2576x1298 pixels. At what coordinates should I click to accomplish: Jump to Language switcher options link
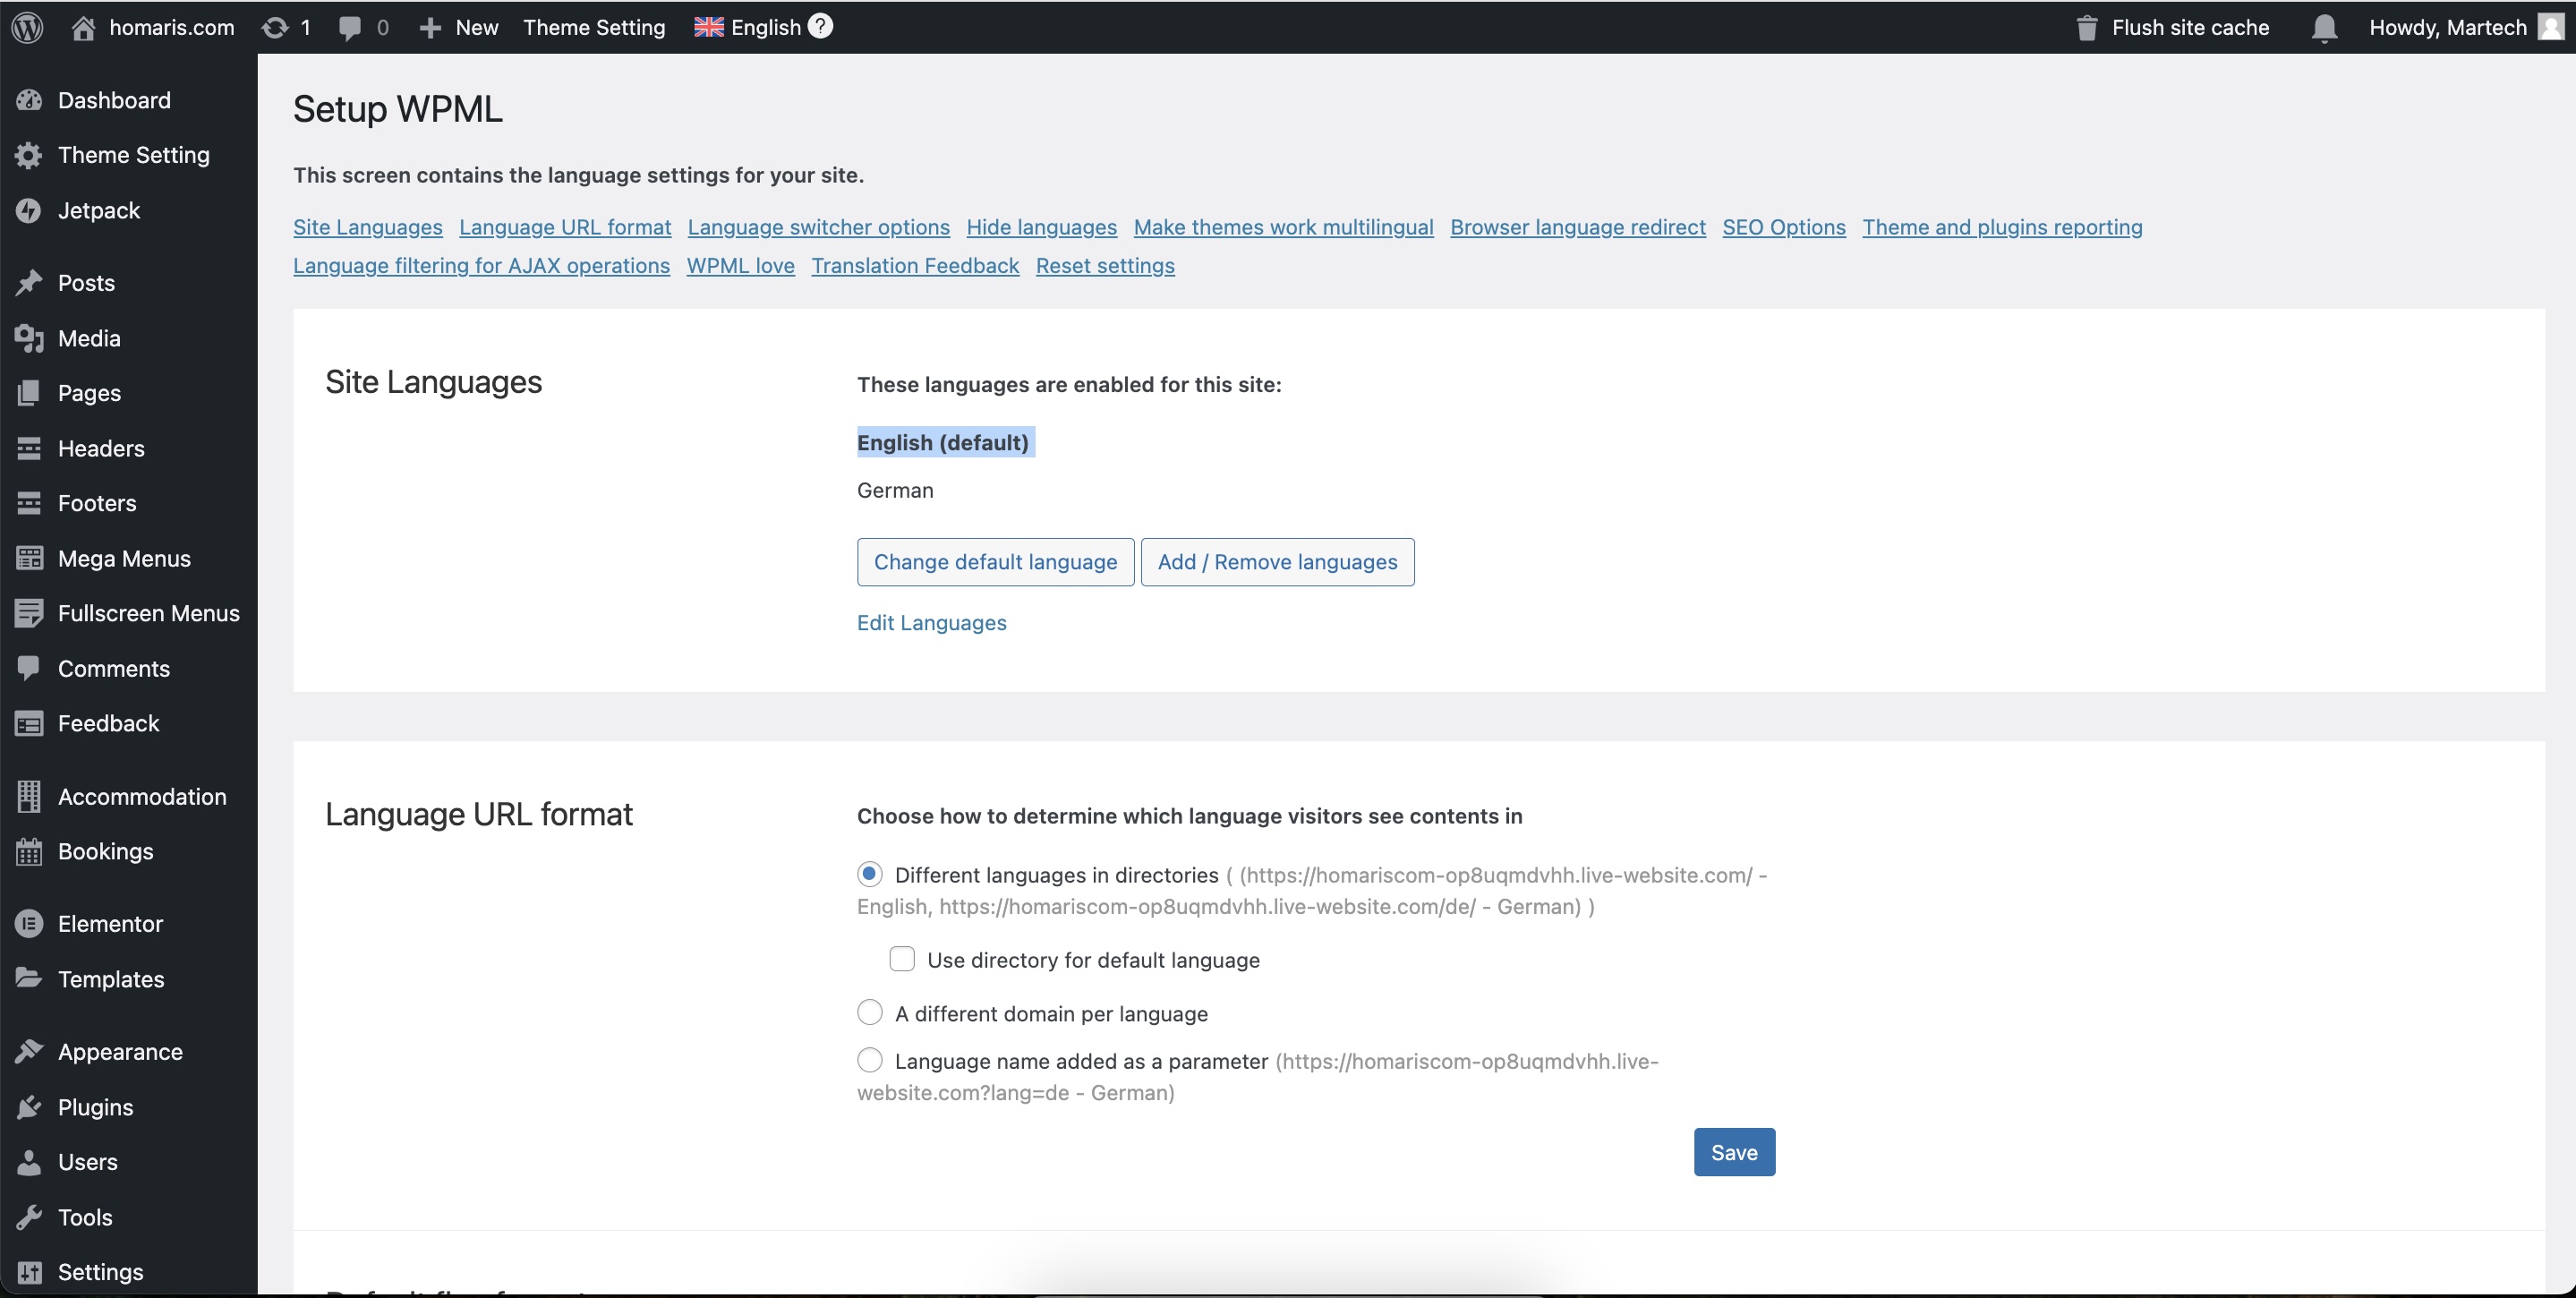[818, 227]
